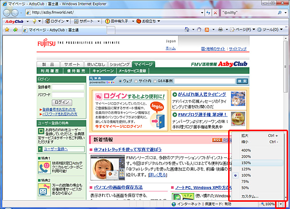This screenshot has width=290, height=209.
Task: Click the orange RSS badge in 新着情報 header
Action: click(x=217, y=140)
